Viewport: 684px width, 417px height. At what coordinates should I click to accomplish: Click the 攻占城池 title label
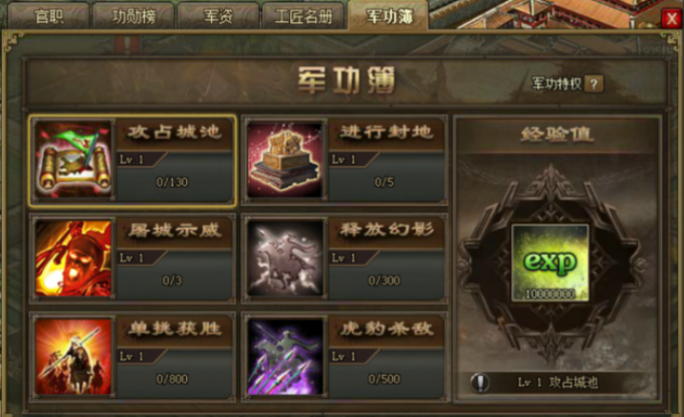(175, 133)
